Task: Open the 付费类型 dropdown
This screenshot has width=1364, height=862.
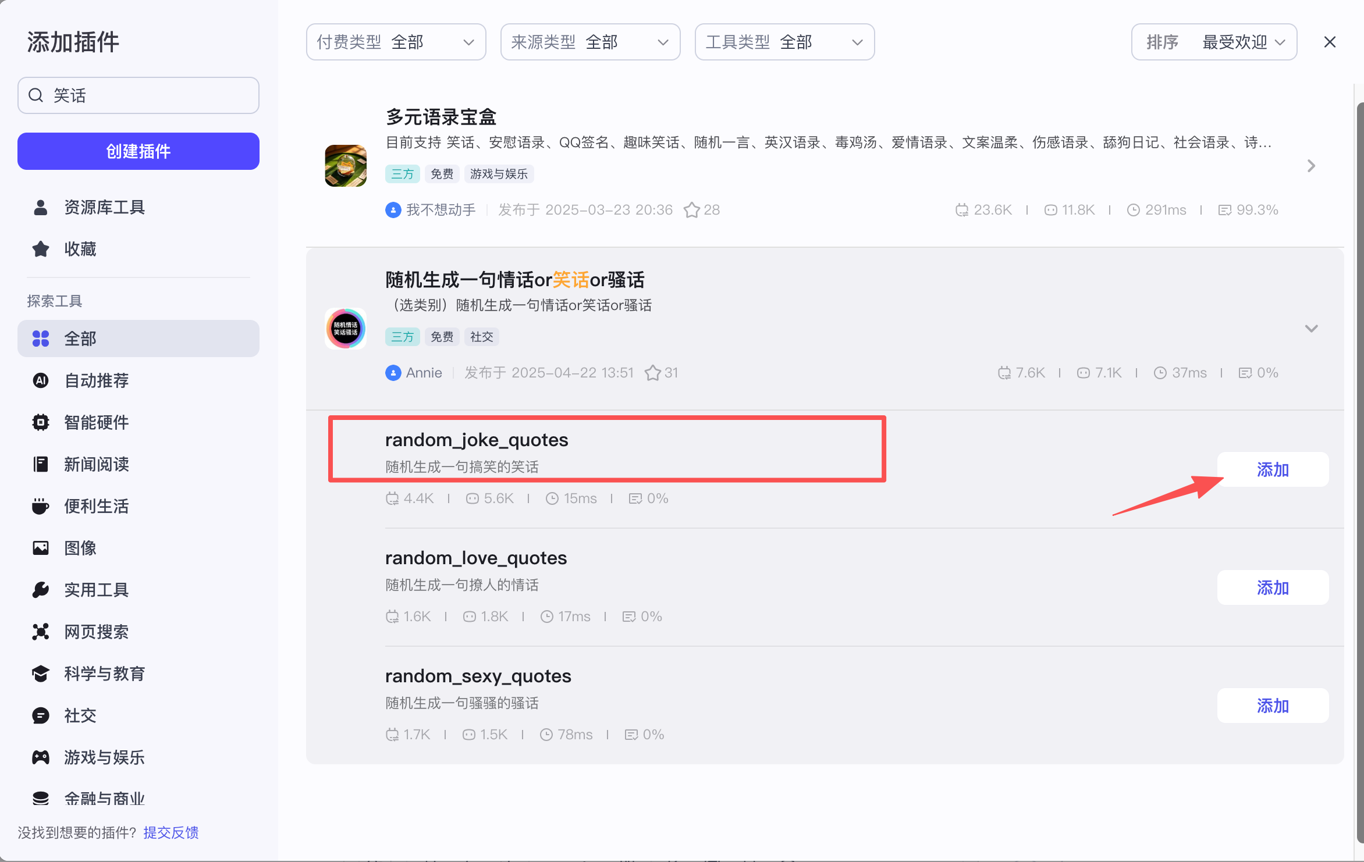Action: pos(396,42)
